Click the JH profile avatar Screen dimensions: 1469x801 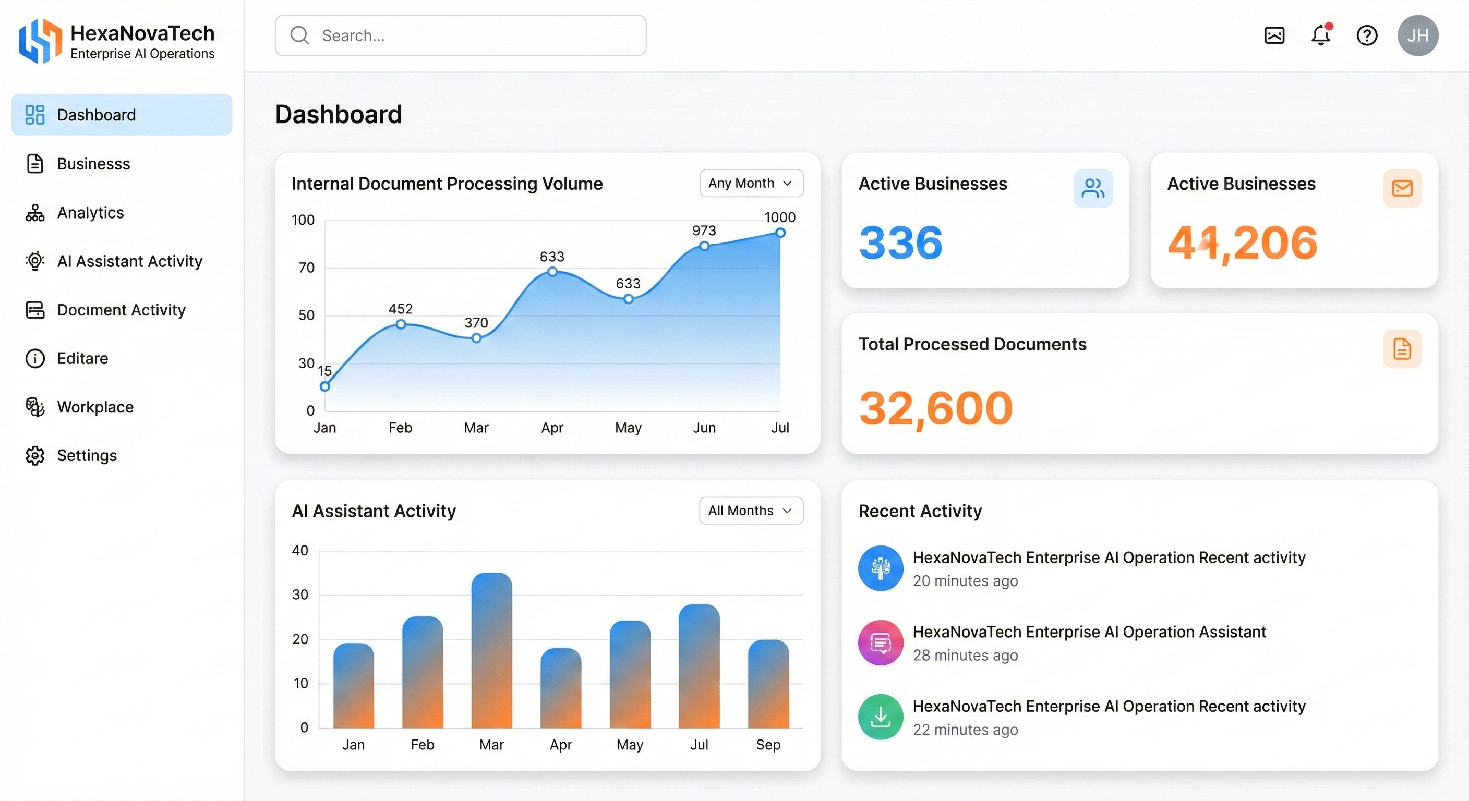pos(1418,35)
